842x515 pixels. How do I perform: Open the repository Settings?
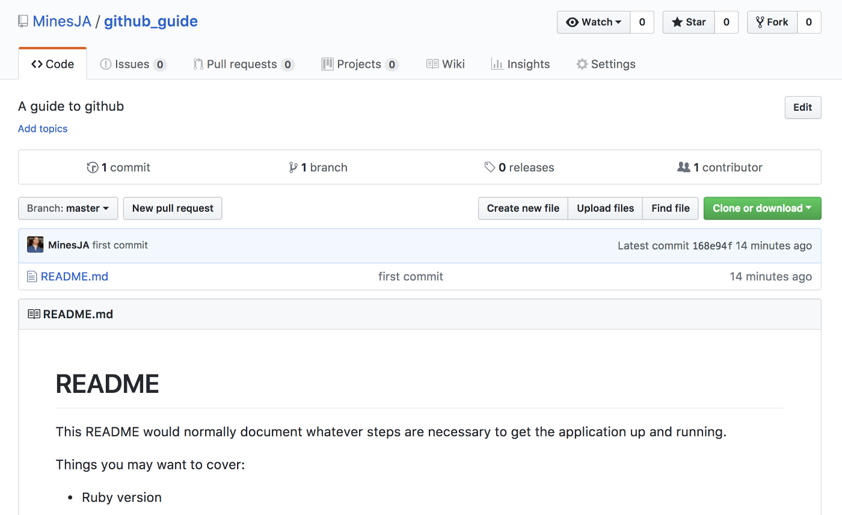606,64
